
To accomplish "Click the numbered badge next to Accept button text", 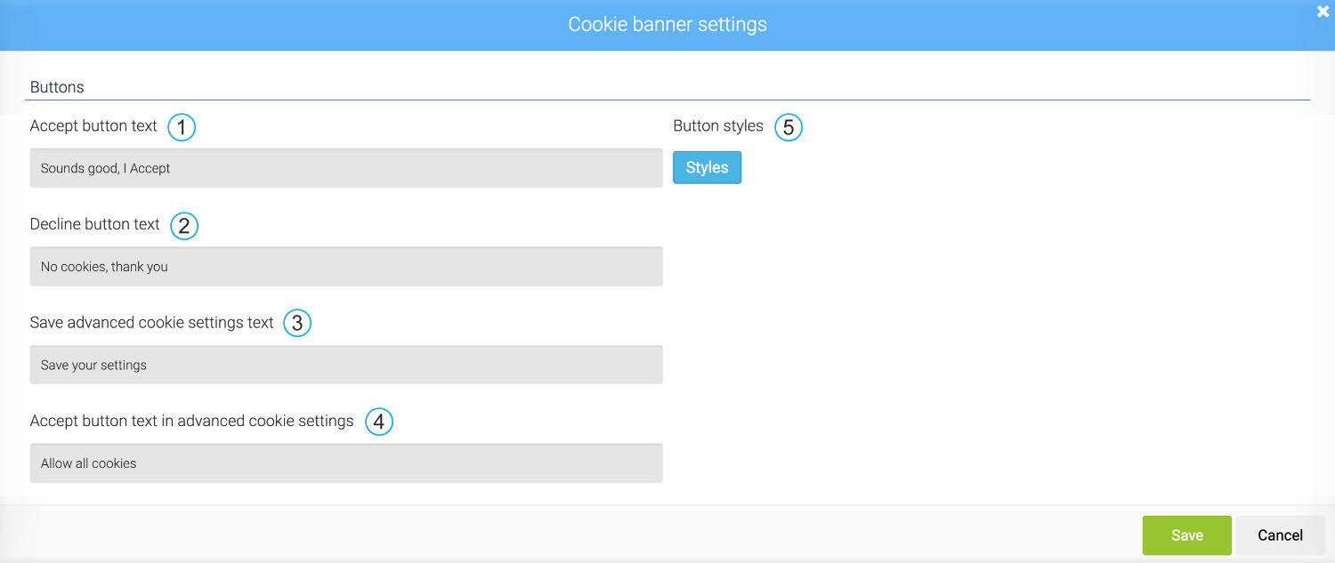I will [181, 127].
